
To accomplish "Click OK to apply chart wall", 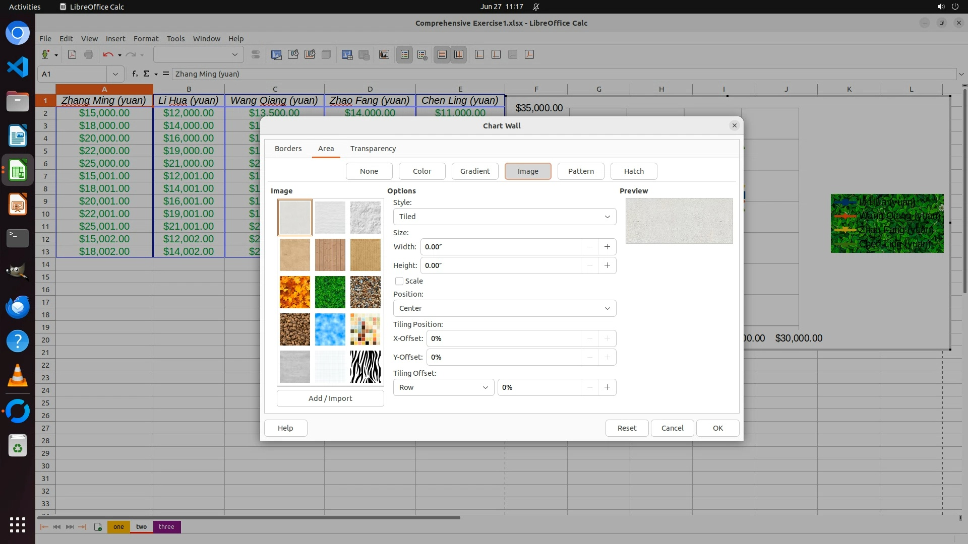I will 717,428.
